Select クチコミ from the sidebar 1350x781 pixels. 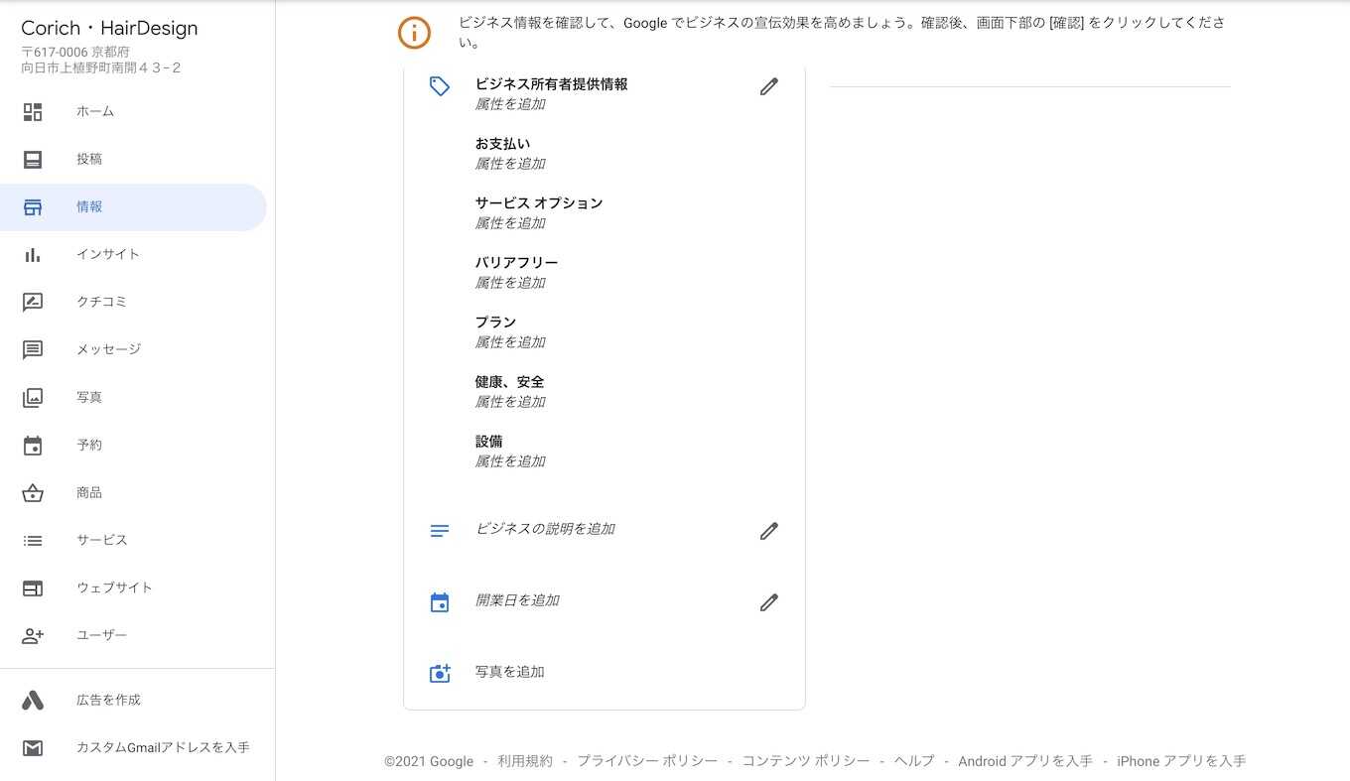[x=101, y=302]
